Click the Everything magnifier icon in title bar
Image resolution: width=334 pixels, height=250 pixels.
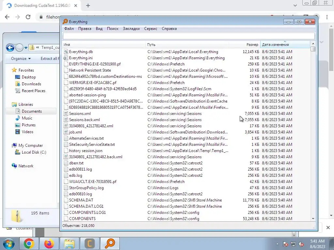coord(65,22)
